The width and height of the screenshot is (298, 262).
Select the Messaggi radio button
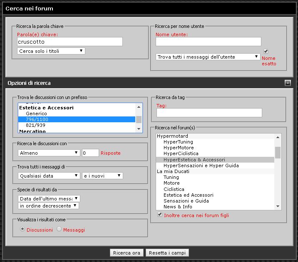point(59,229)
